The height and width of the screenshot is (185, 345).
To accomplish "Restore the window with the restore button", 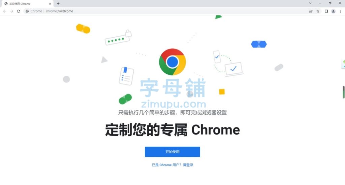I will (x=330, y=3).
